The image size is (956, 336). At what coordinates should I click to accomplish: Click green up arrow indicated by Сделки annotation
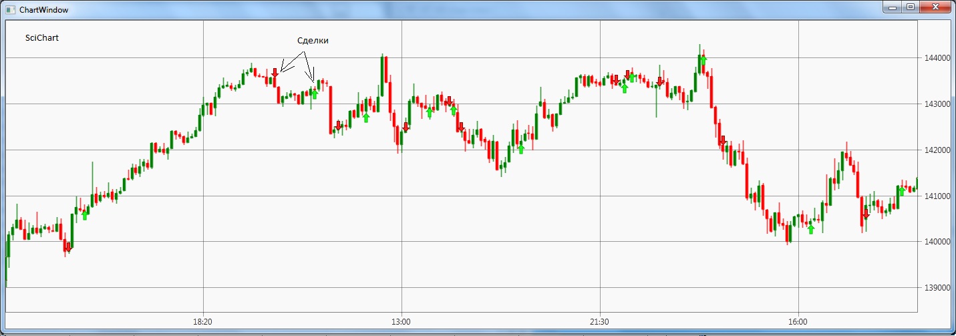click(315, 94)
